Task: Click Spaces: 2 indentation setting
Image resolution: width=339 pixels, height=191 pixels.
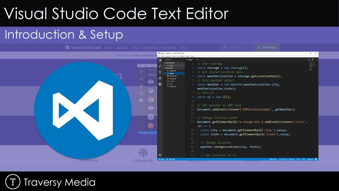Action: (x=292, y=159)
